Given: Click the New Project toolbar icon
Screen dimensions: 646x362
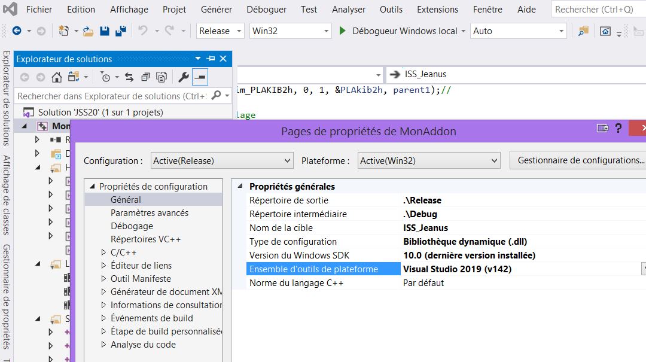Looking at the screenshot, I should [x=63, y=31].
